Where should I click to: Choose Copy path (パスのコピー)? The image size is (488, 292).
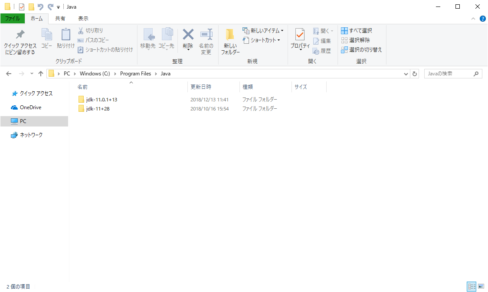(x=93, y=40)
